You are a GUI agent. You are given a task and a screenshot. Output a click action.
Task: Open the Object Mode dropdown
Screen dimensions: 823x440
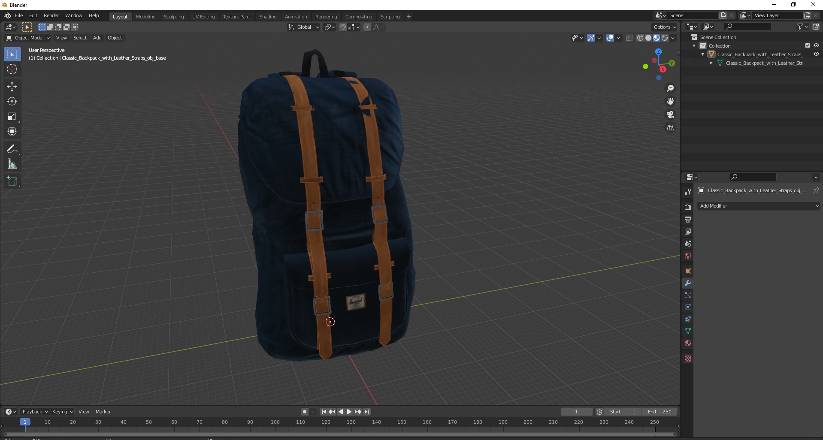[27, 38]
